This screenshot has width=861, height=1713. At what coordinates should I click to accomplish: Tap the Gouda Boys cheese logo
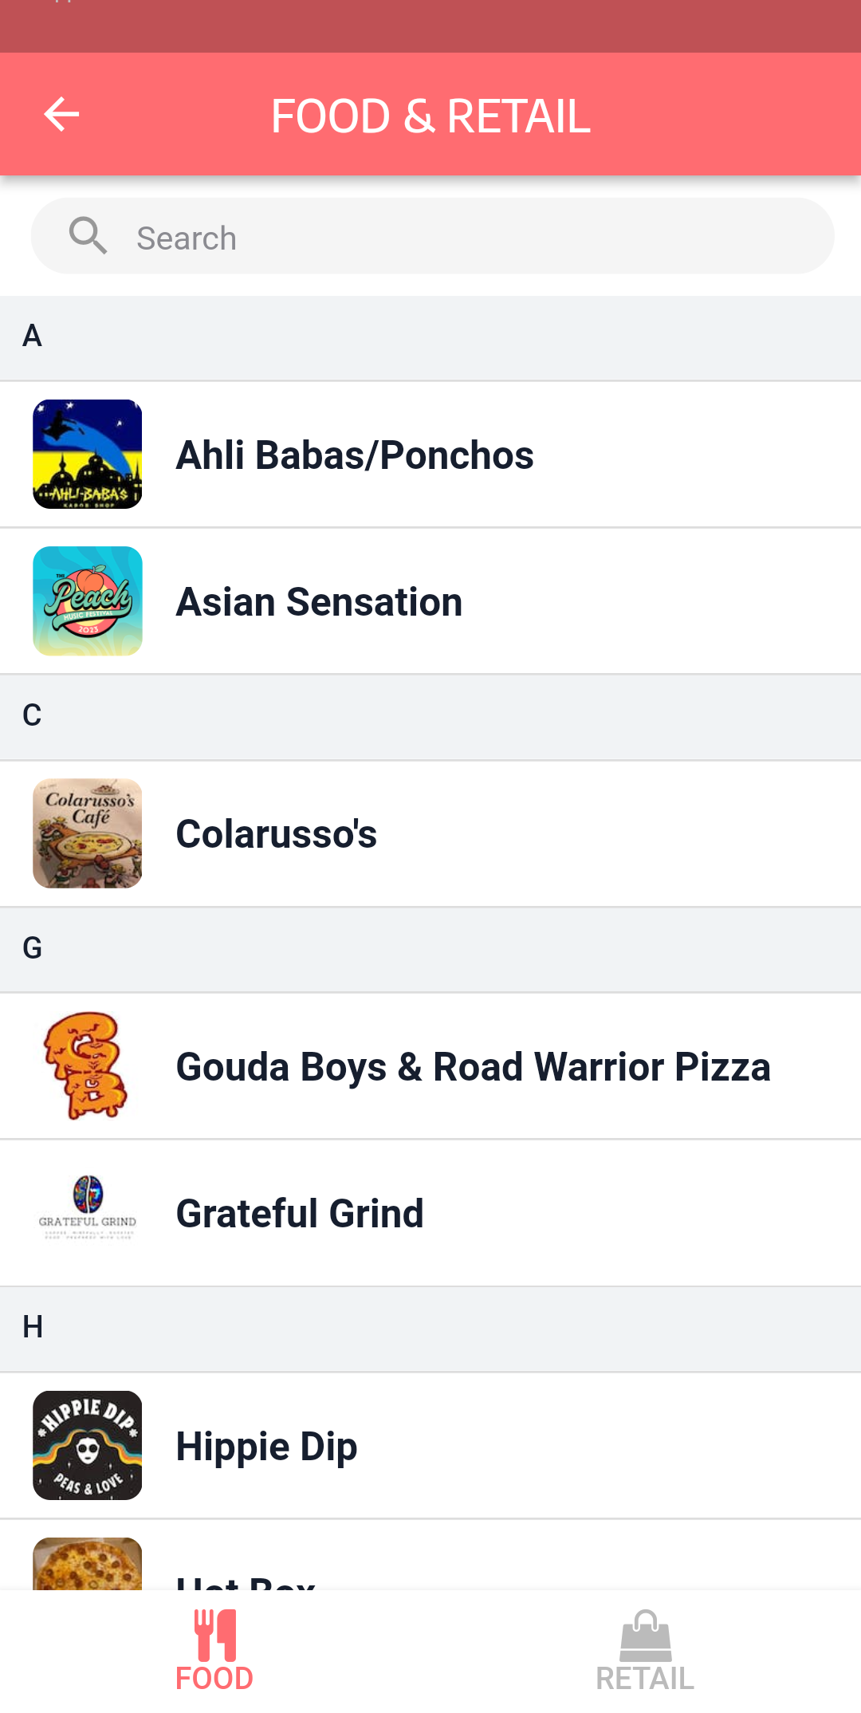(88, 1066)
